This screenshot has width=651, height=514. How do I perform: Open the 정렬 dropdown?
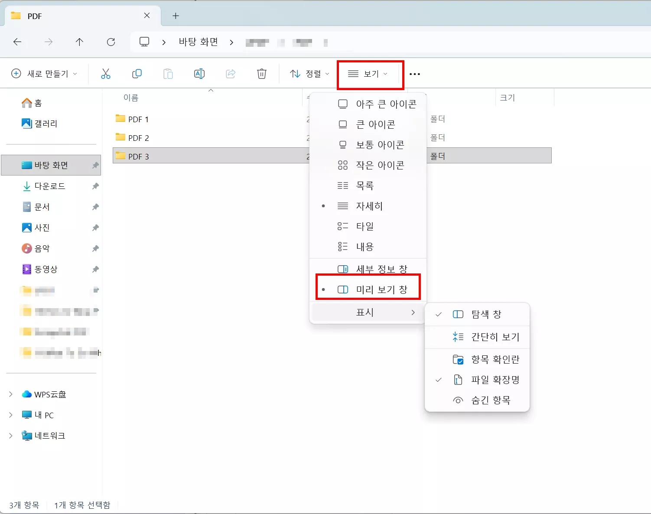(x=309, y=74)
